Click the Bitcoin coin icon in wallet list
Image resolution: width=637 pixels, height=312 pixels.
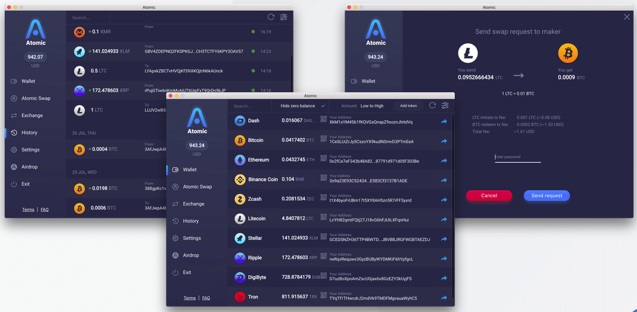coord(240,140)
